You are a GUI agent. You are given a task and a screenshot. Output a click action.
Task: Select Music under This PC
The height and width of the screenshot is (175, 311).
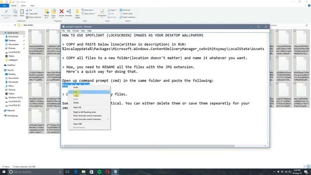(9, 86)
